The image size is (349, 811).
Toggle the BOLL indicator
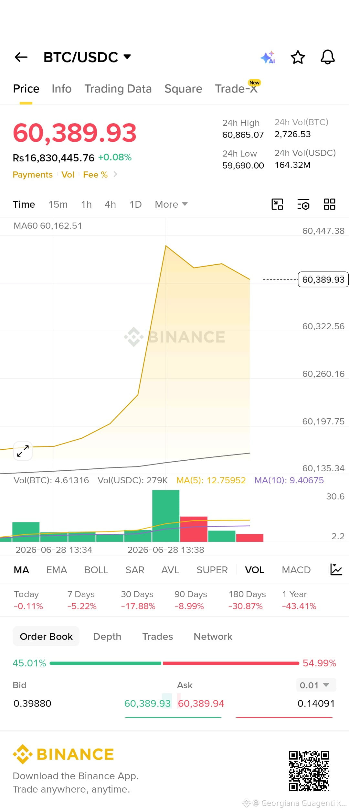tap(96, 570)
